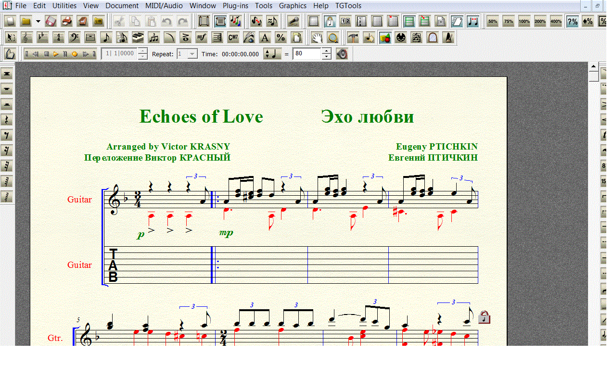Open the dropdown arrow beside Open folder
613x391 pixels.
click(x=38, y=21)
